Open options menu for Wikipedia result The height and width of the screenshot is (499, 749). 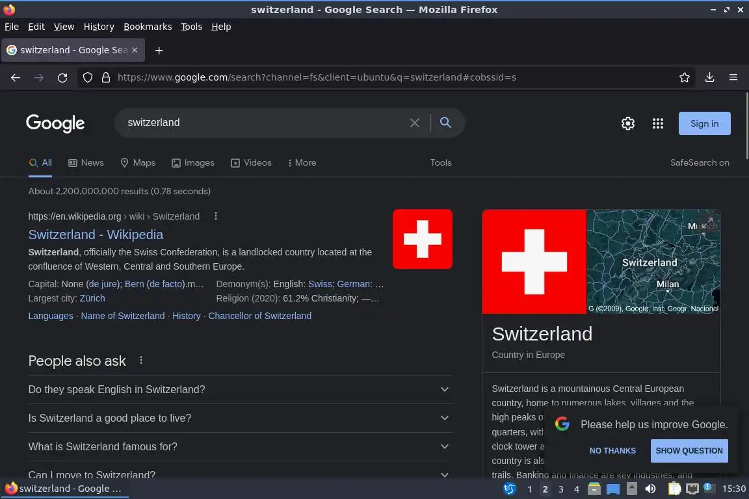tap(216, 216)
